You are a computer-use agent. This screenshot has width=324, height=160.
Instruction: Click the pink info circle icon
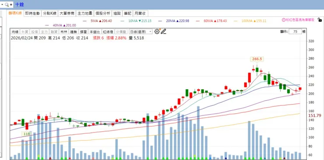pos(284,20)
